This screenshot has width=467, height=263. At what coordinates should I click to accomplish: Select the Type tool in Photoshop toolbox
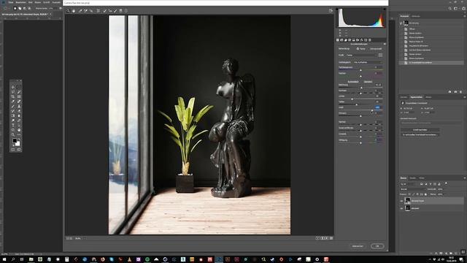click(13, 125)
